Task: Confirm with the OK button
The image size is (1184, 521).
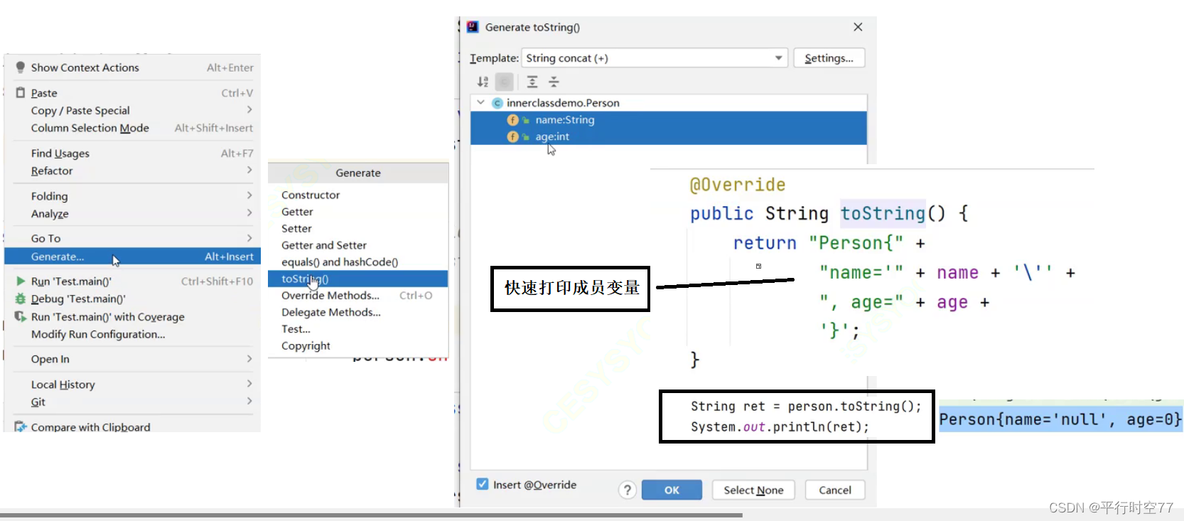Action: (x=672, y=490)
